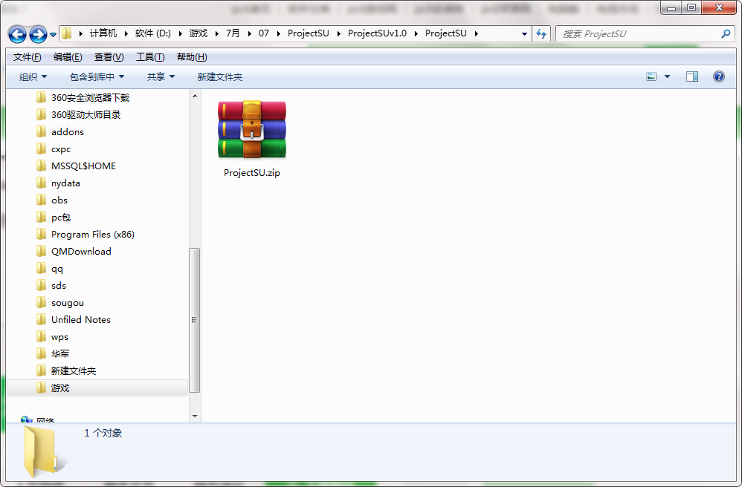Click the 华军 folder icon

[41, 354]
